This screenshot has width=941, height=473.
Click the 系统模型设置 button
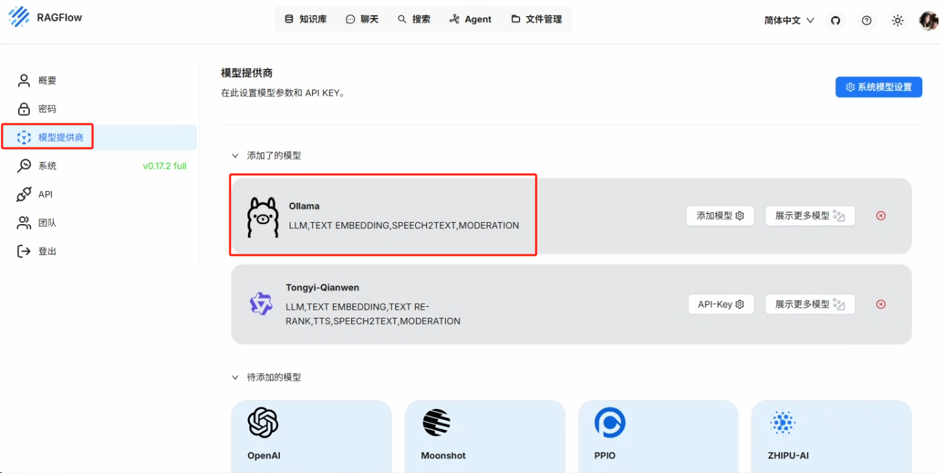coord(878,87)
